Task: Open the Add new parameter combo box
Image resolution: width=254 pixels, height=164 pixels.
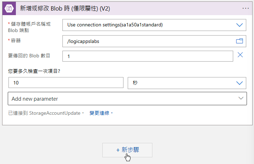Action: [x=127, y=99]
